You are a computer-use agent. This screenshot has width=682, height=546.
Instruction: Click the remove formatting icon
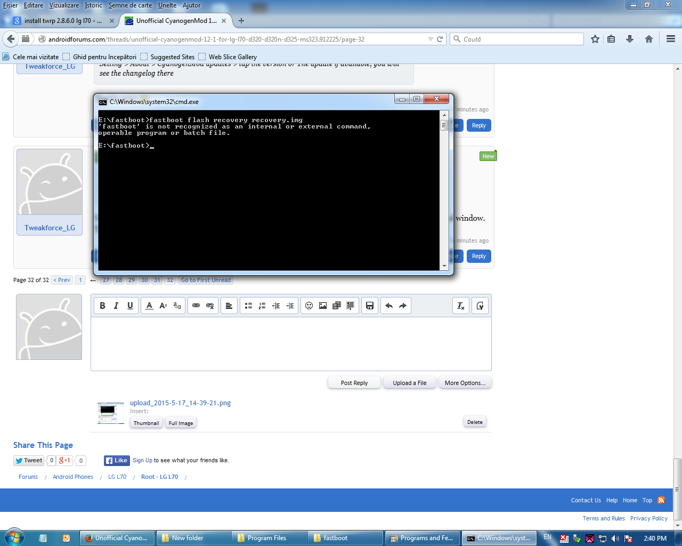(461, 306)
